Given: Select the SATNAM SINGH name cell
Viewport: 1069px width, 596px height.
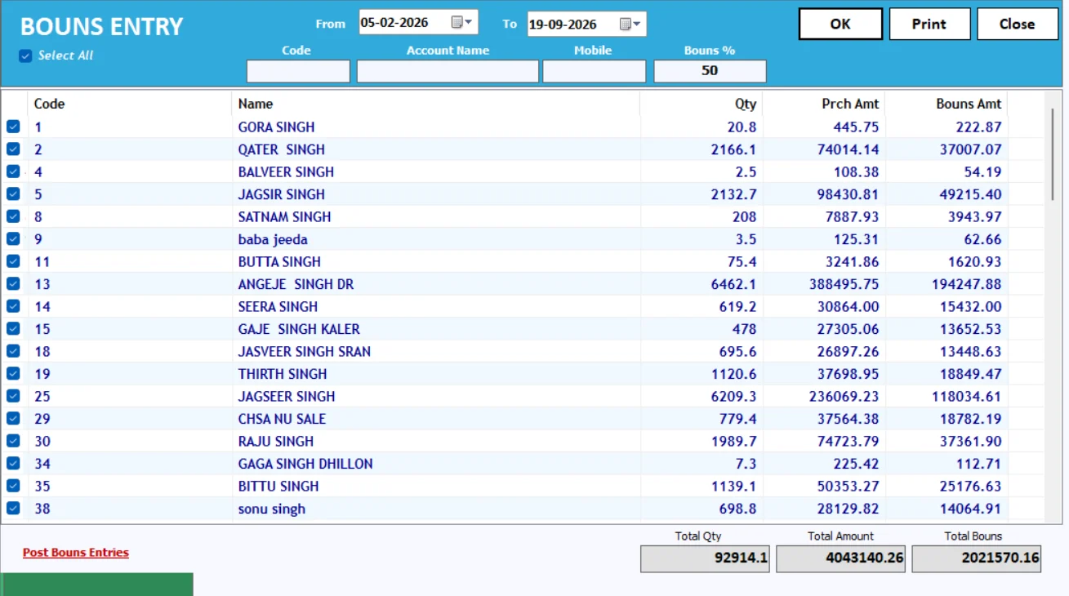Looking at the screenshot, I should [x=285, y=217].
